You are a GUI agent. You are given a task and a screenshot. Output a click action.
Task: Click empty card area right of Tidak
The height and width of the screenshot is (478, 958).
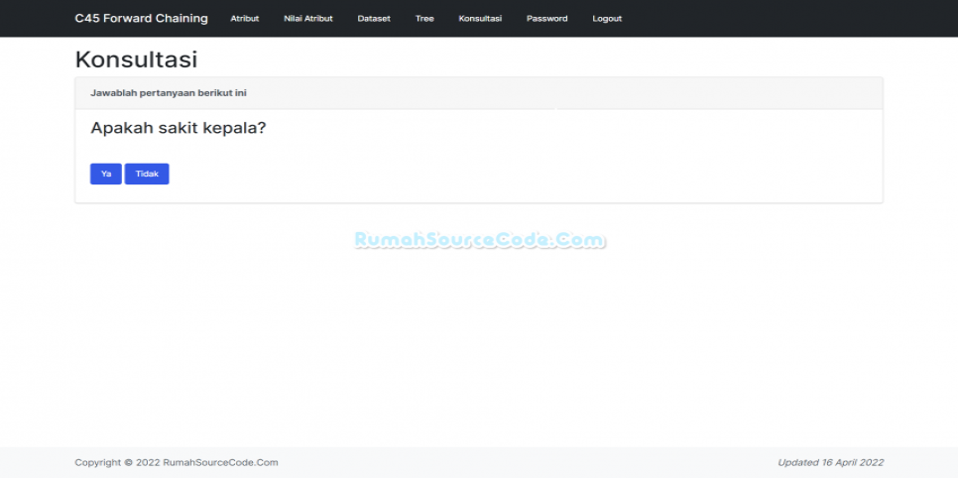click(x=516, y=174)
